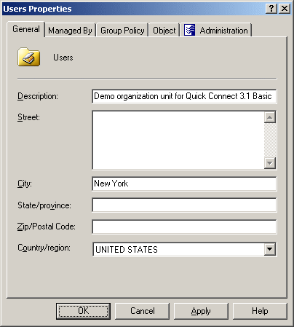Click the Street scrollbar track

pos(270,140)
